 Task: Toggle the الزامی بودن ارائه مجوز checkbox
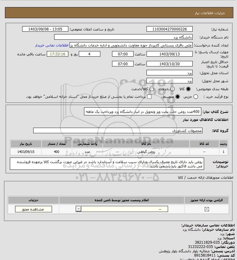[x=207, y=209]
